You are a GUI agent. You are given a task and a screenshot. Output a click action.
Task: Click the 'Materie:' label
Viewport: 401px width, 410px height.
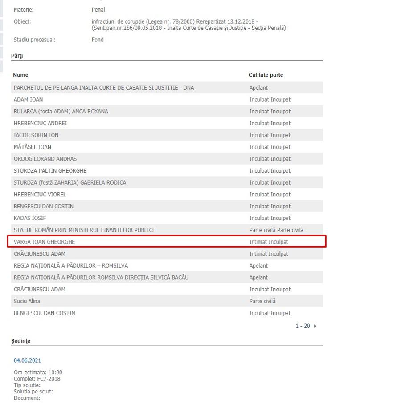click(x=24, y=10)
